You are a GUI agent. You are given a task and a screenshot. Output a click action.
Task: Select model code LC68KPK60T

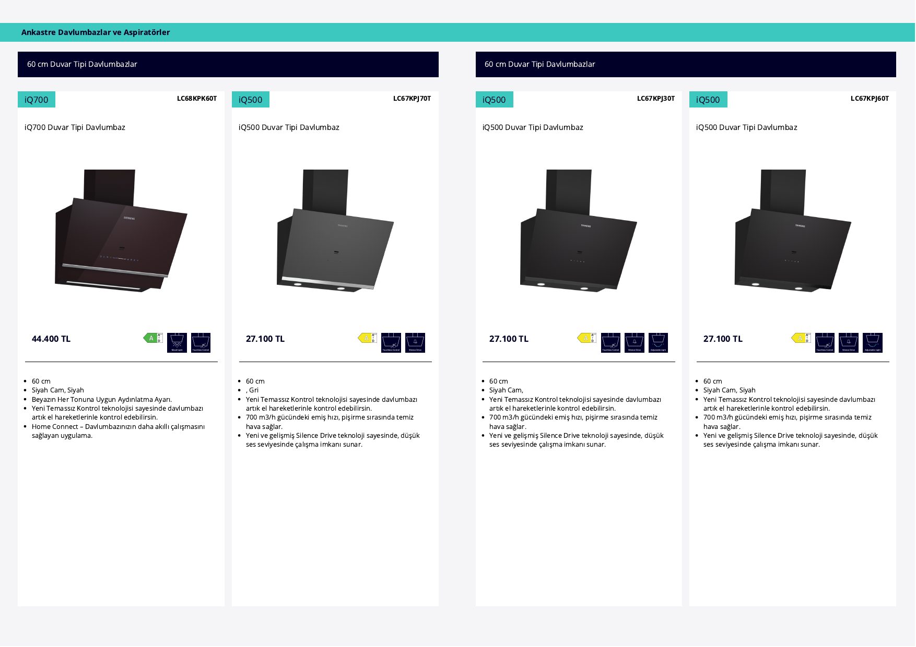coord(197,99)
